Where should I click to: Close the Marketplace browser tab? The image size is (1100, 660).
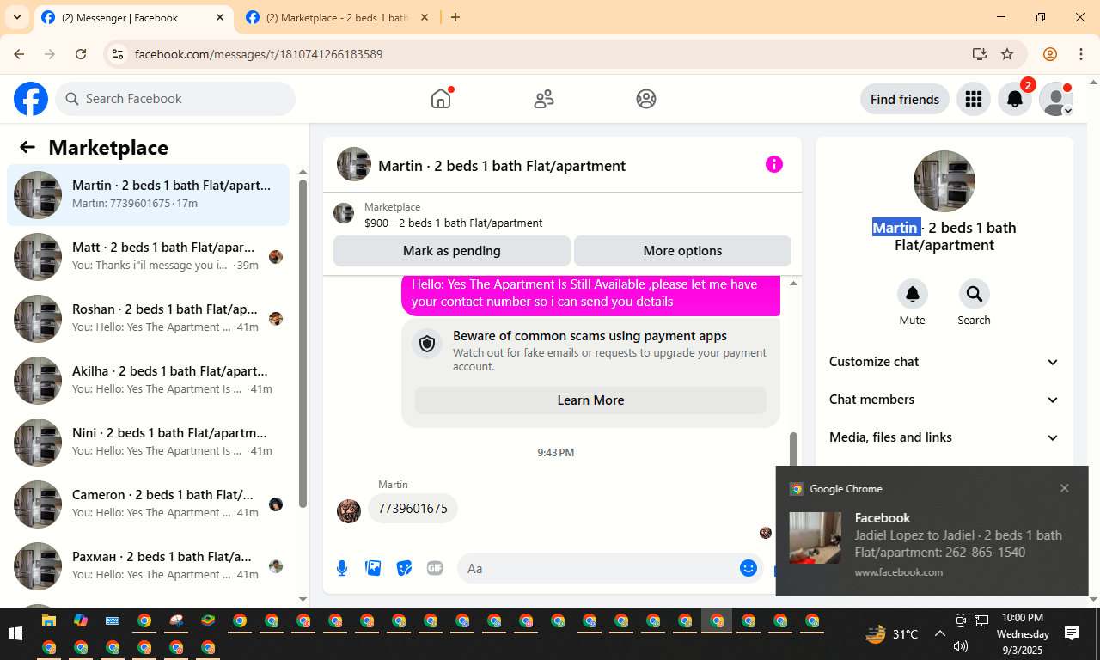click(423, 17)
